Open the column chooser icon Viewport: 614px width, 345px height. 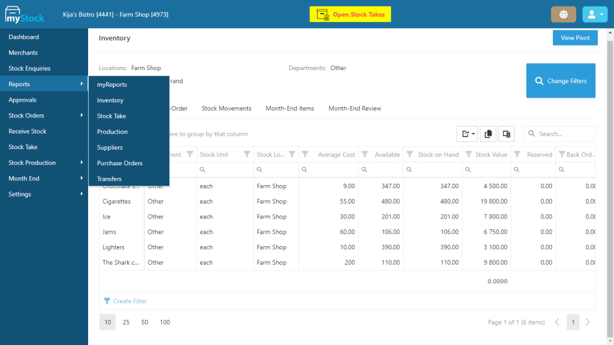point(506,134)
